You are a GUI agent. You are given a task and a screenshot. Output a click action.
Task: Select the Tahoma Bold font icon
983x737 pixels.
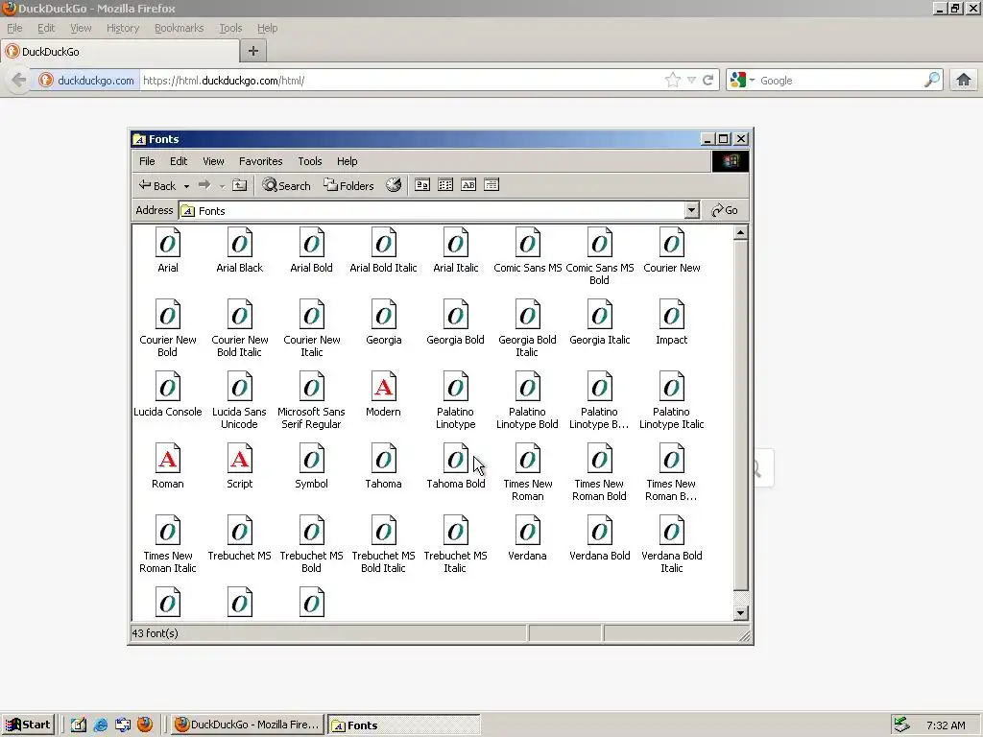pyautogui.click(x=456, y=460)
